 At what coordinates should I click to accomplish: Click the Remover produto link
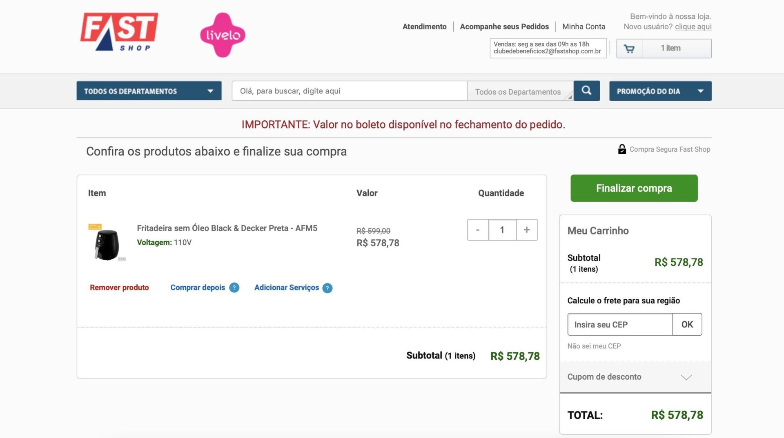pyautogui.click(x=119, y=288)
